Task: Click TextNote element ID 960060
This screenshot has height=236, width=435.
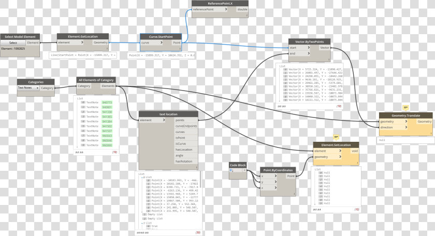Action: (x=107, y=145)
